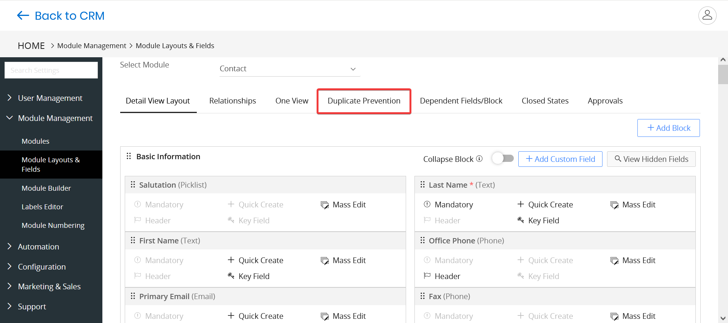Click the Add Block button

click(668, 128)
